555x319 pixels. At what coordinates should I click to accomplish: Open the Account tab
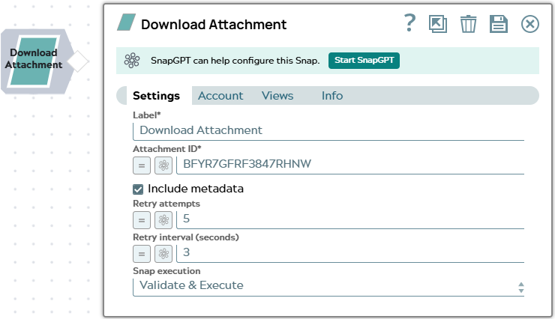click(220, 96)
